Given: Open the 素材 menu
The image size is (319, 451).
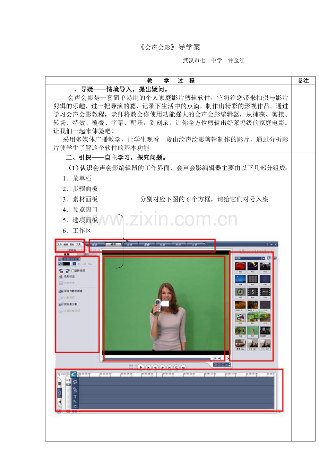Looking at the screenshot, I should click(x=72, y=245).
